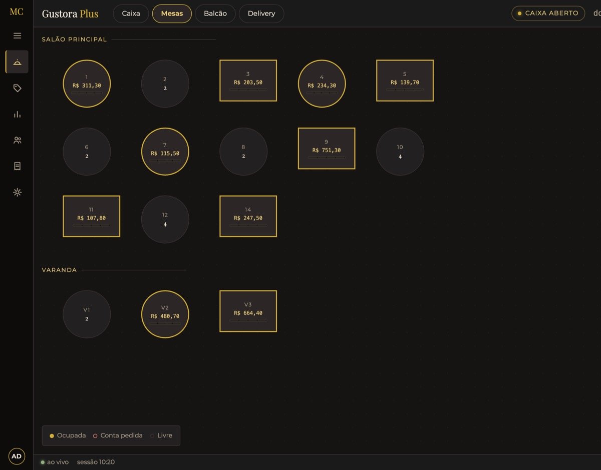Open table 11 with R$ 107,80
601x470 pixels.
pos(91,216)
